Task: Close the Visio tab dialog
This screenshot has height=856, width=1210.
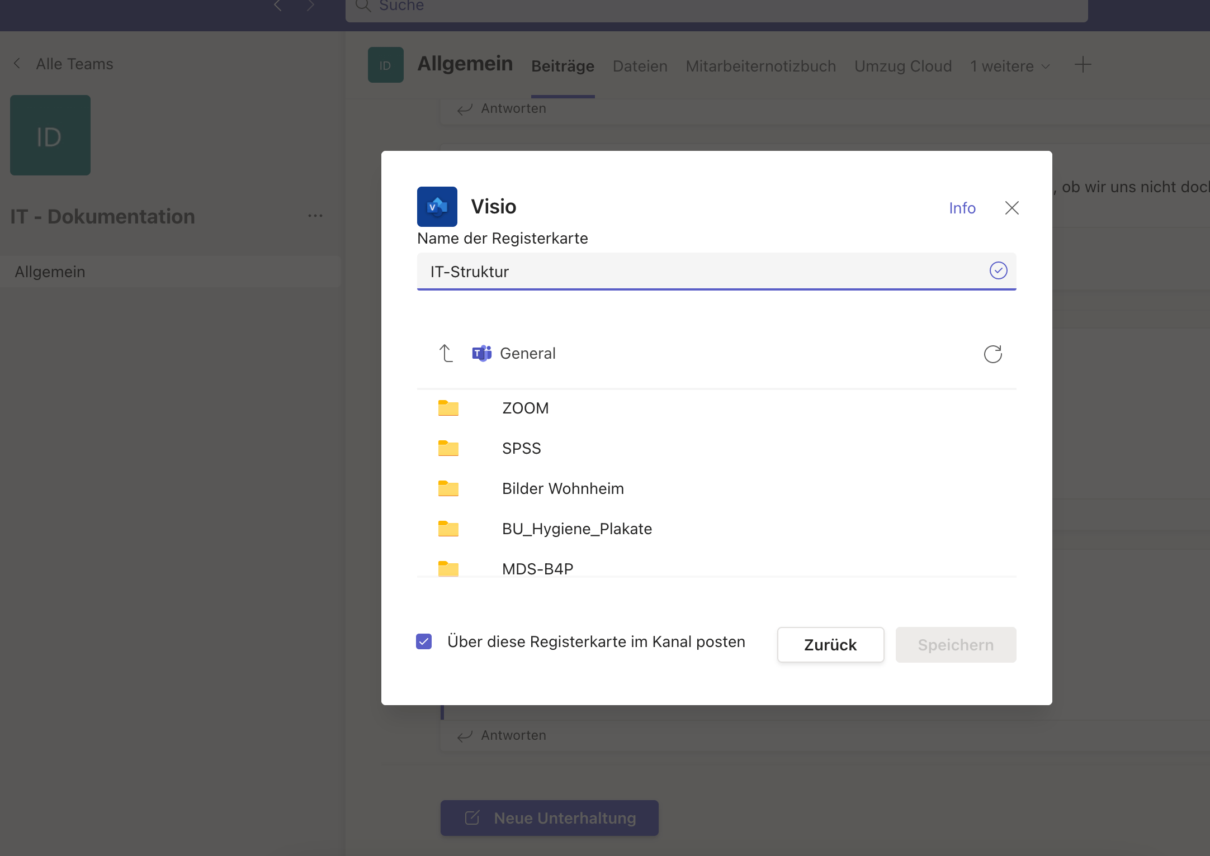Action: pos(1012,208)
